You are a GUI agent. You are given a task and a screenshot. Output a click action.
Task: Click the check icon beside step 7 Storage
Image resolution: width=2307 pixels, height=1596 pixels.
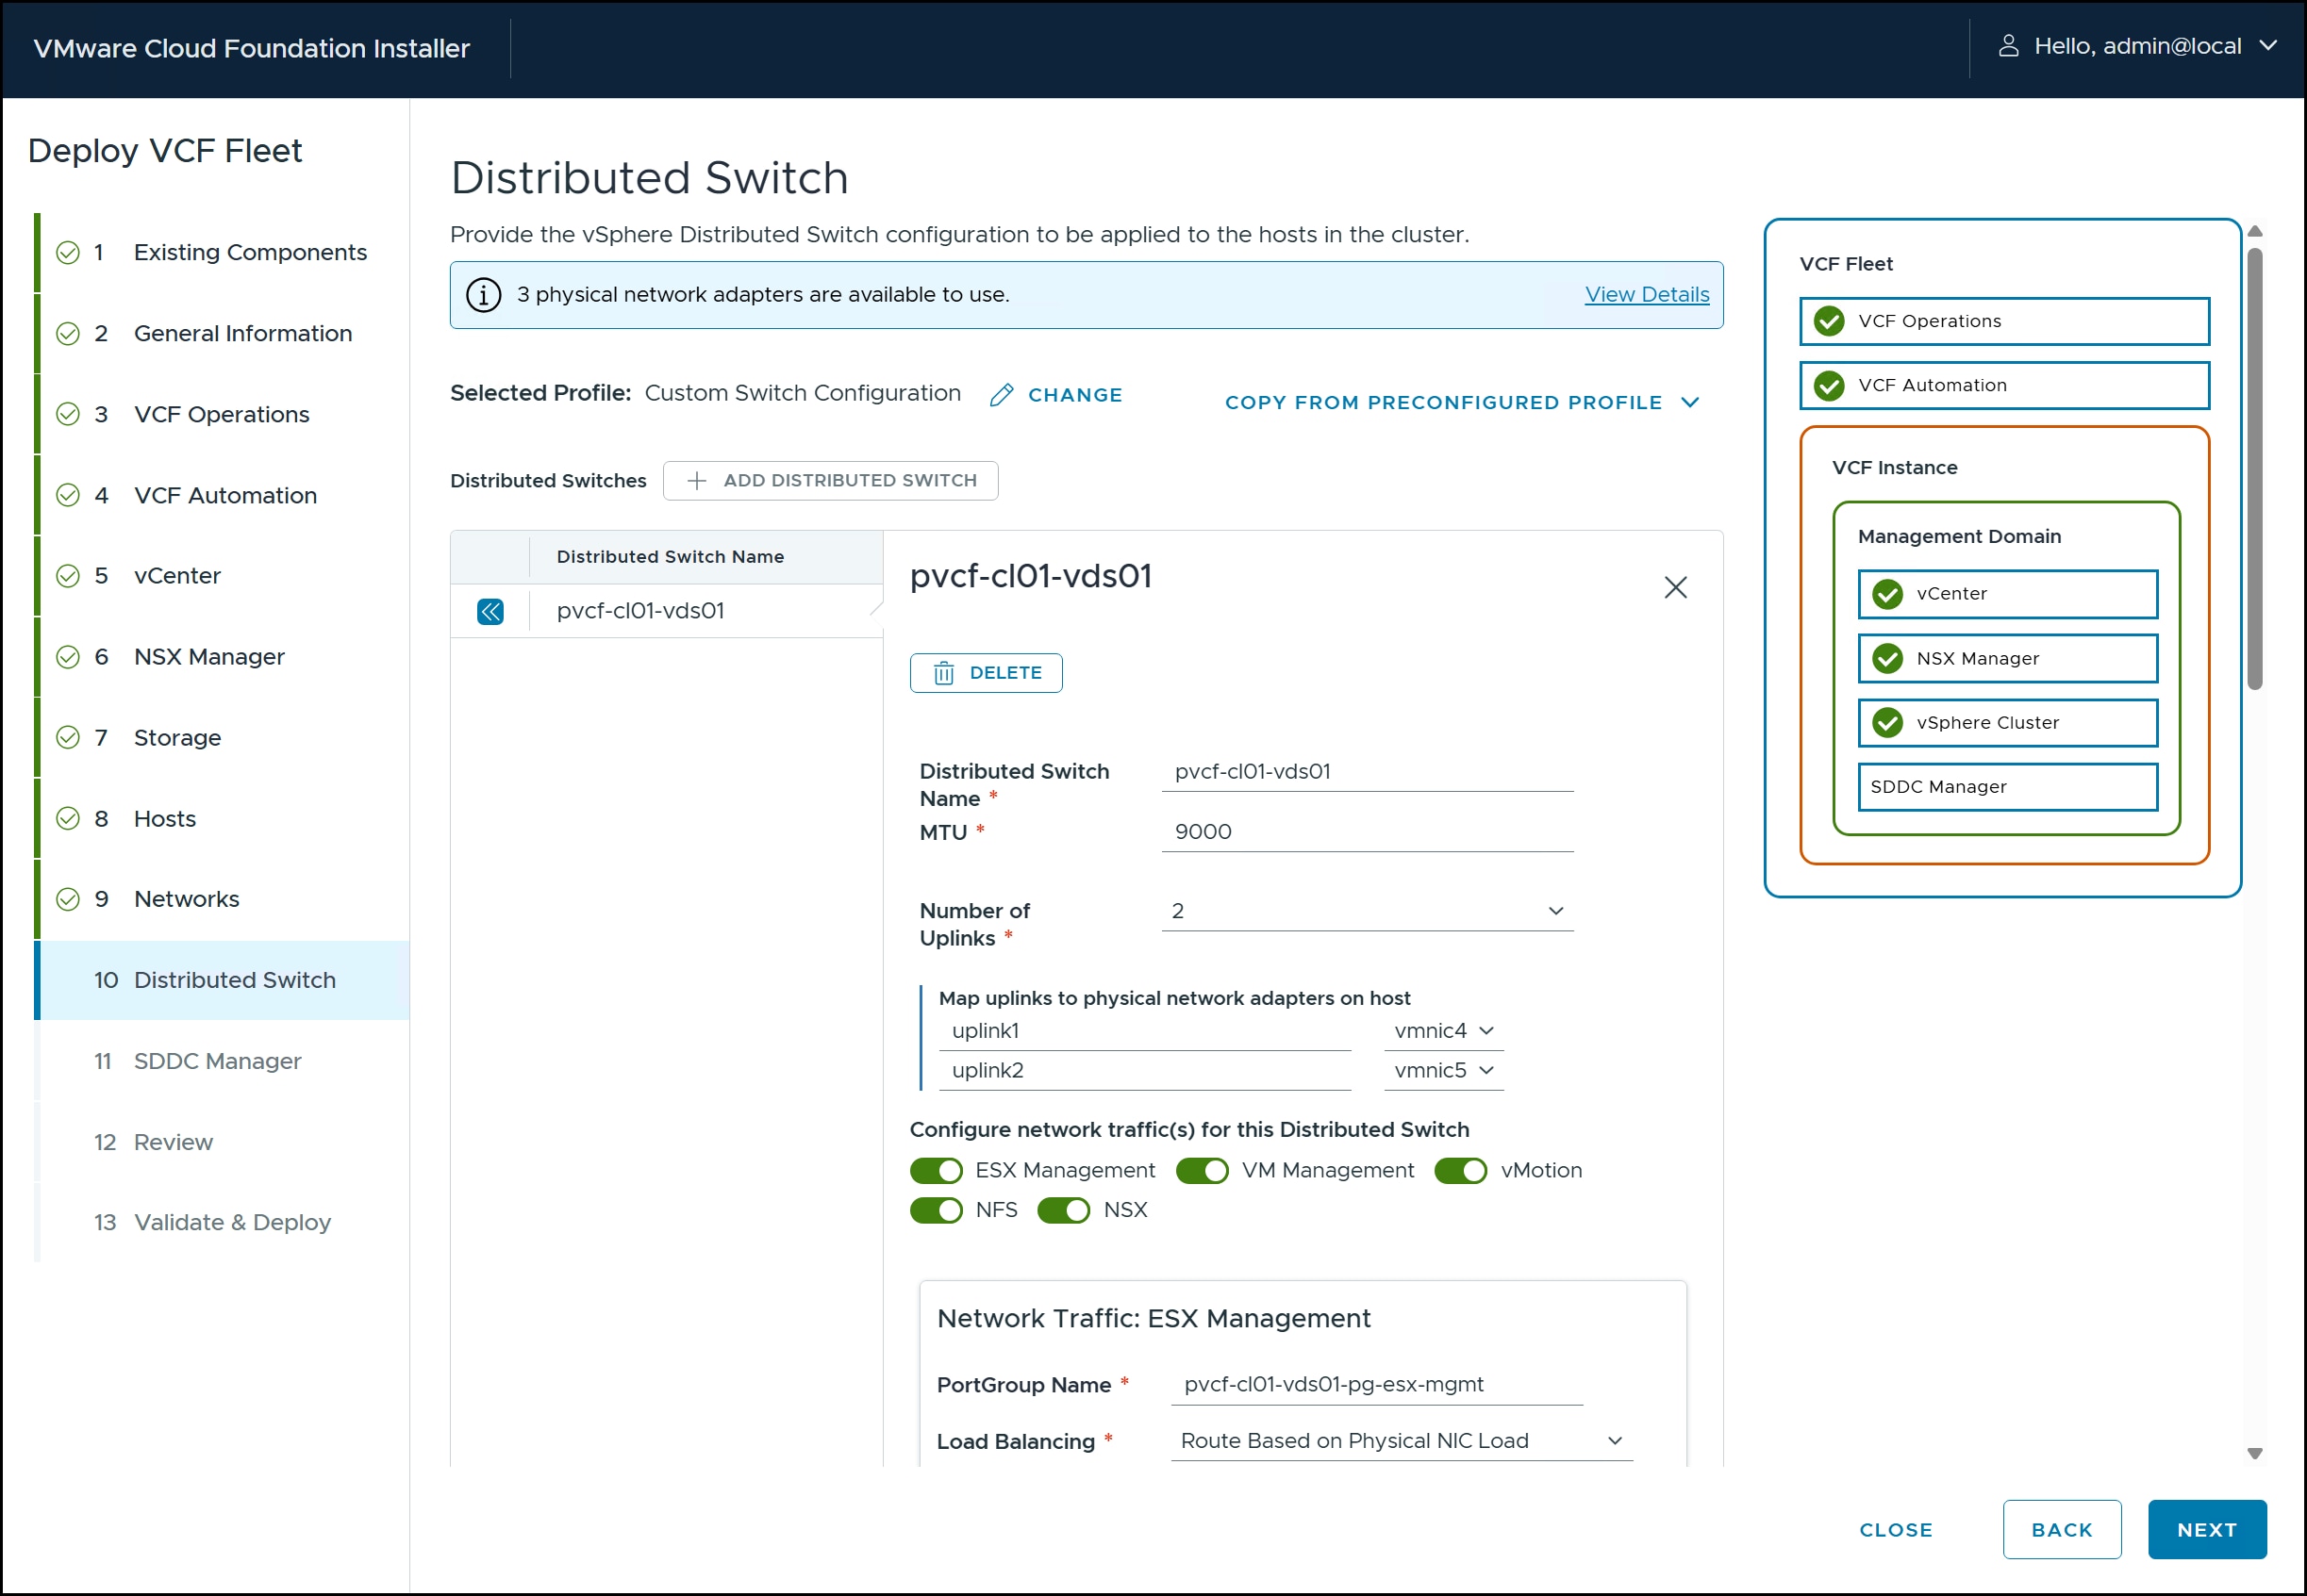coord(68,738)
